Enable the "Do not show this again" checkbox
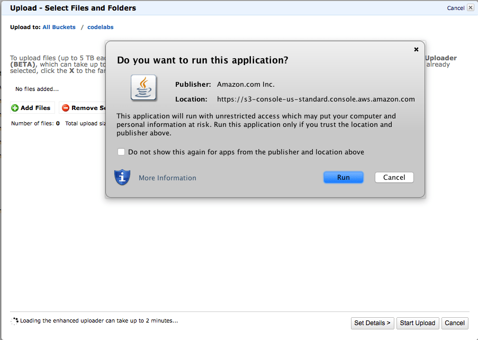This screenshot has width=478, height=340. (121, 152)
